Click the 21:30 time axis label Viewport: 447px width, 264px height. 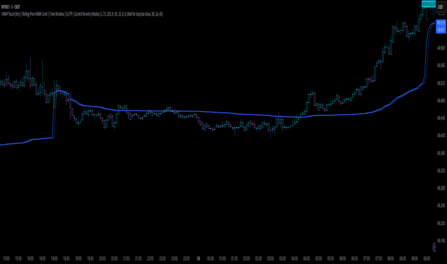[x=138, y=259]
